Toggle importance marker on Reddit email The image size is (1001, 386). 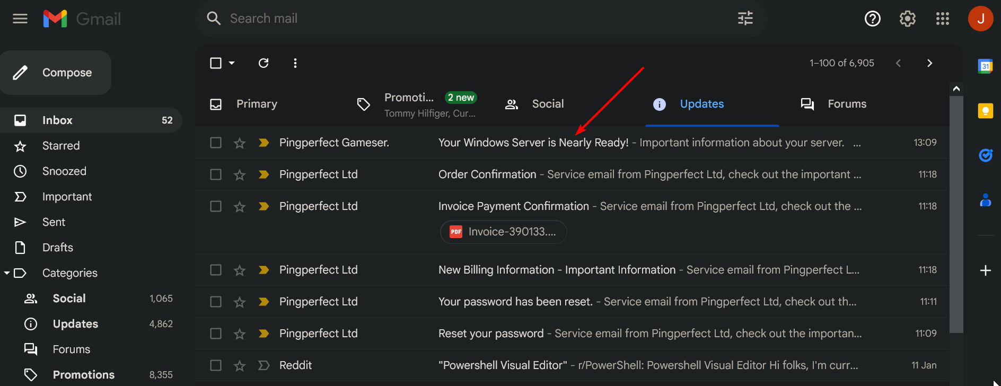264,365
